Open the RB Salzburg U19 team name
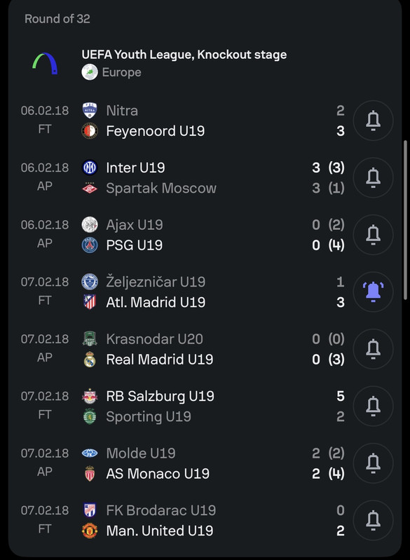 [160, 396]
